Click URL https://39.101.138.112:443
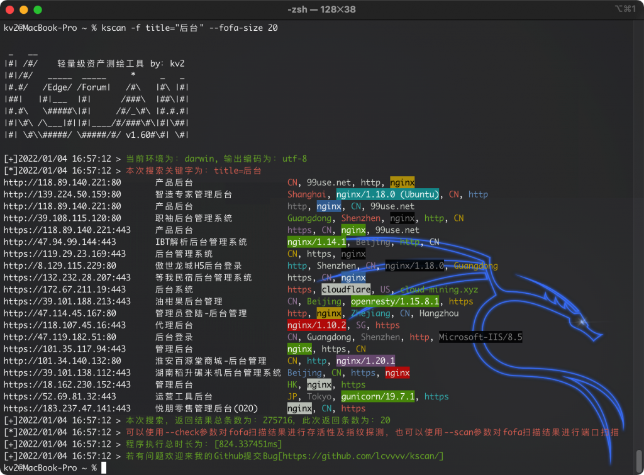Image resolution: width=644 pixels, height=475 pixels. 67,373
